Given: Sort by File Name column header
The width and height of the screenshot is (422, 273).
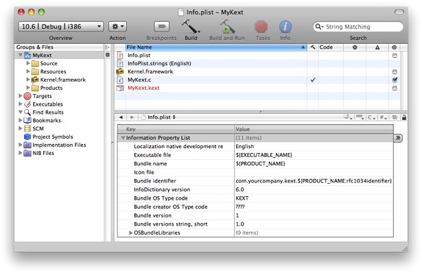Looking at the screenshot, I should tap(216, 47).
